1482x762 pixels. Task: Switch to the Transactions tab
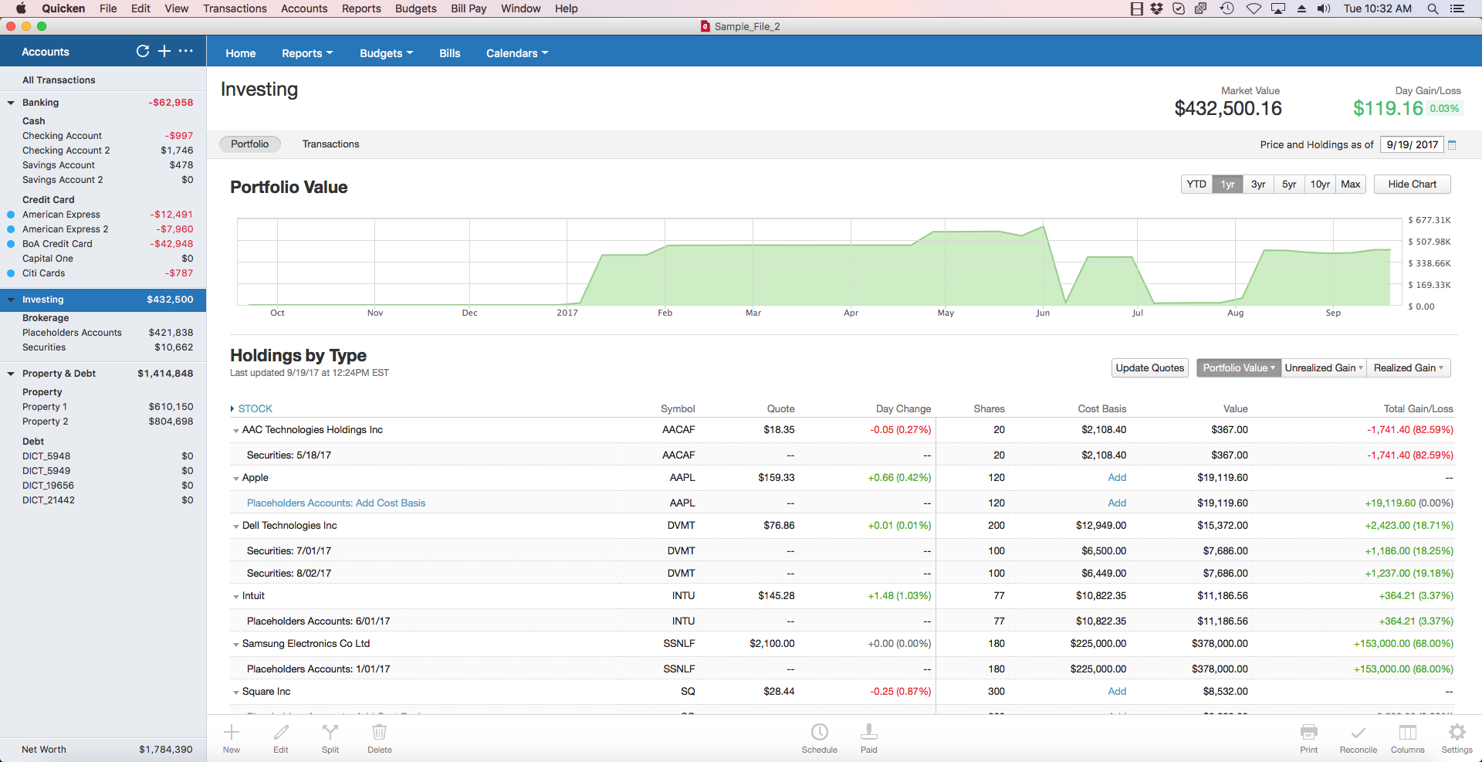[x=330, y=144]
